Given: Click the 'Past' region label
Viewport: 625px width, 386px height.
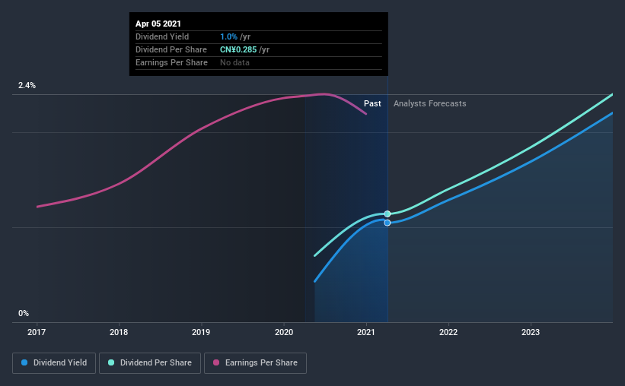Looking at the screenshot, I should (372, 103).
